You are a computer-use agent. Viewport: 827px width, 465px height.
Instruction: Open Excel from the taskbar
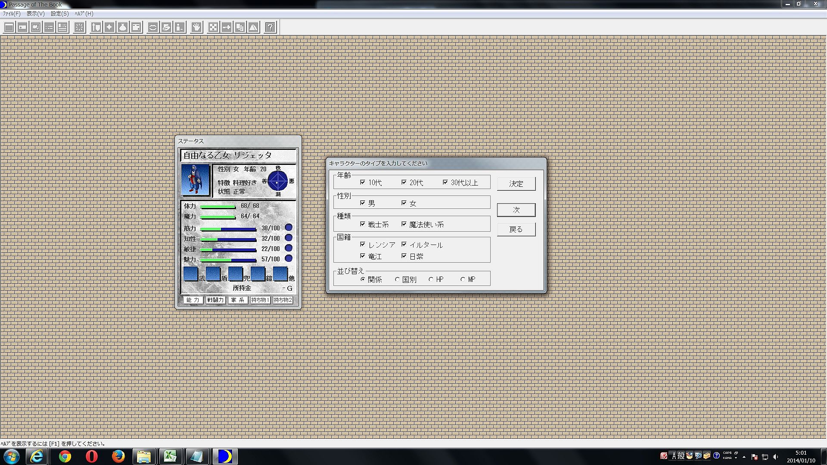171,456
